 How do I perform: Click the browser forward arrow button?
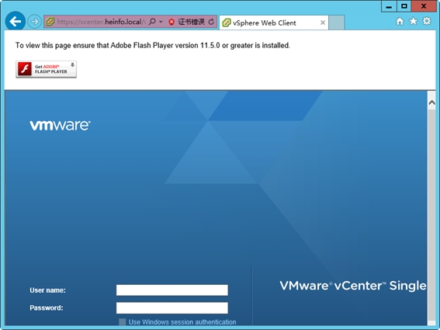pos(34,21)
